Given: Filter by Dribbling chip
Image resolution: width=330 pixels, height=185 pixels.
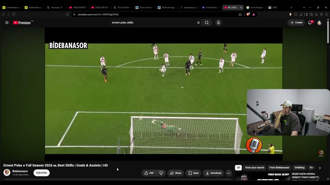Looking at the screenshot, I should 300,168.
